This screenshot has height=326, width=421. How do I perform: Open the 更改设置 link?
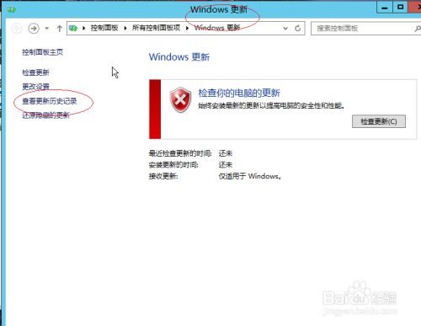[35, 87]
